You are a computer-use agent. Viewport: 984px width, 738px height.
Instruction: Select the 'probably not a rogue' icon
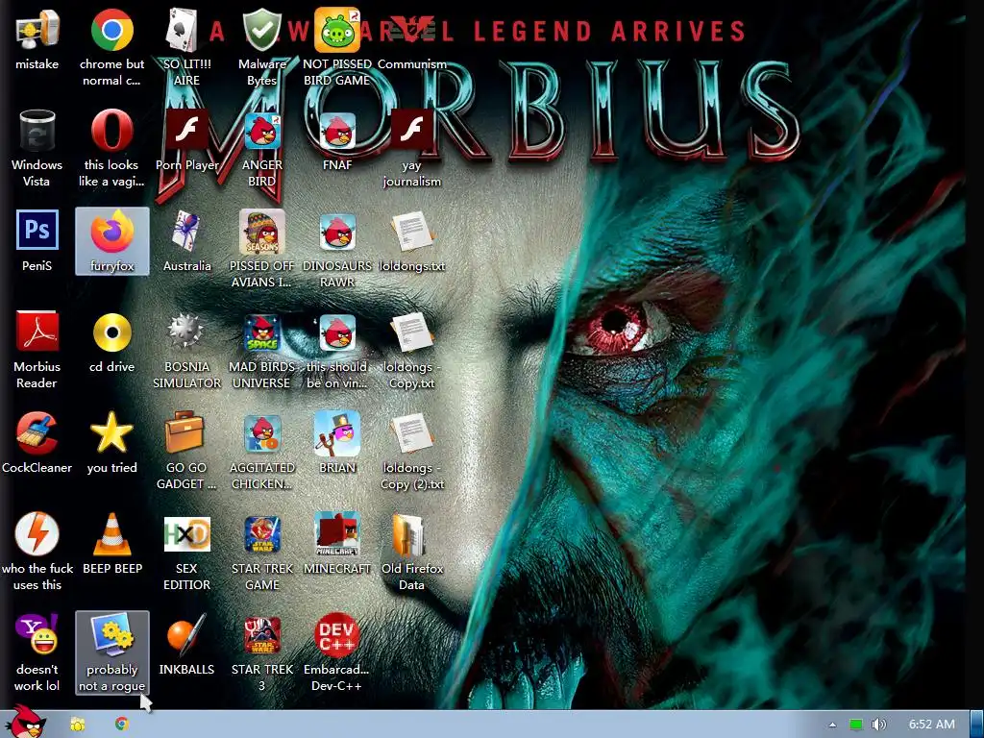point(111,652)
